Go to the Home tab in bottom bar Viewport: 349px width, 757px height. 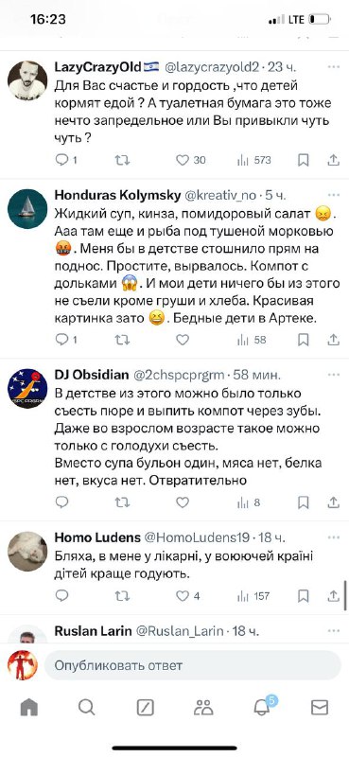point(29,708)
